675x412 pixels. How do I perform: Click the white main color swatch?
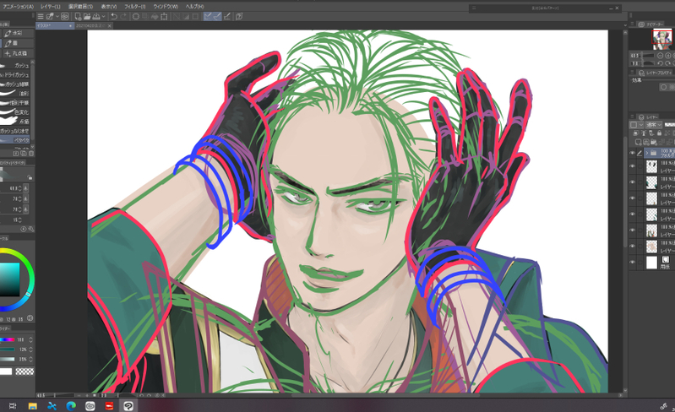(x=6, y=371)
